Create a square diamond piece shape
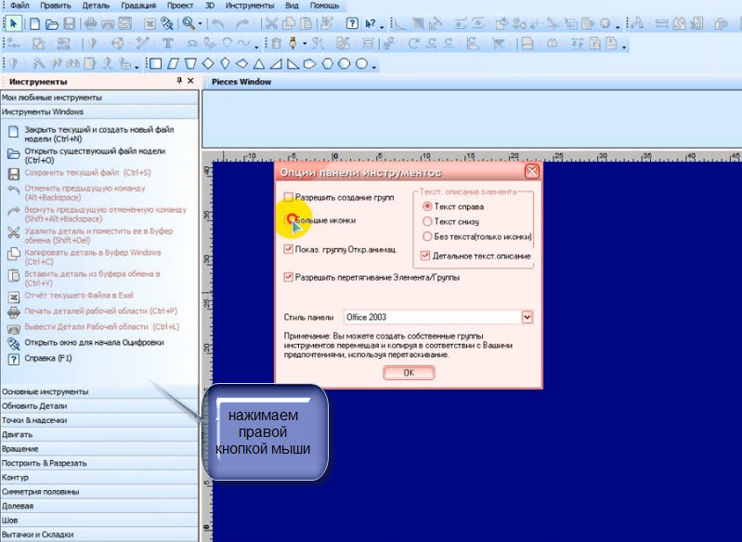The image size is (742, 542). [208, 63]
